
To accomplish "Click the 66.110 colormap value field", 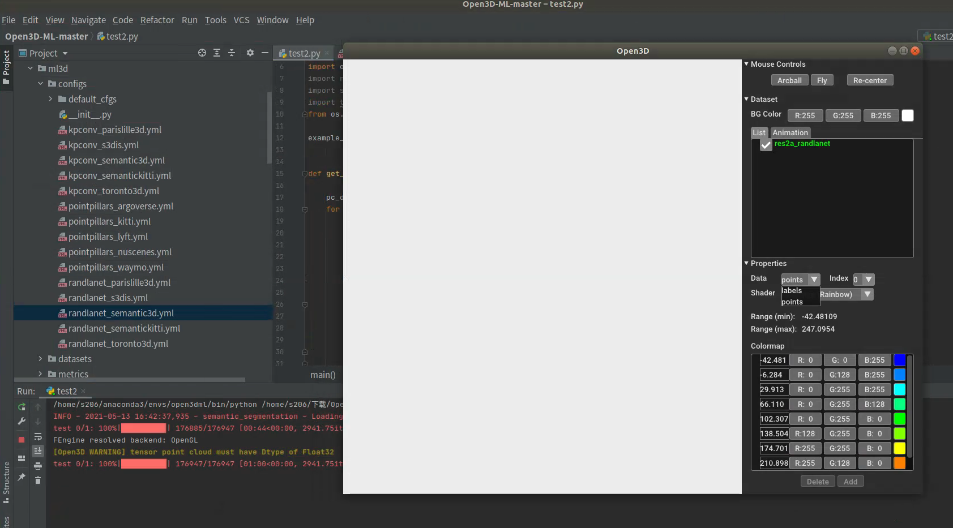I will [x=773, y=404].
